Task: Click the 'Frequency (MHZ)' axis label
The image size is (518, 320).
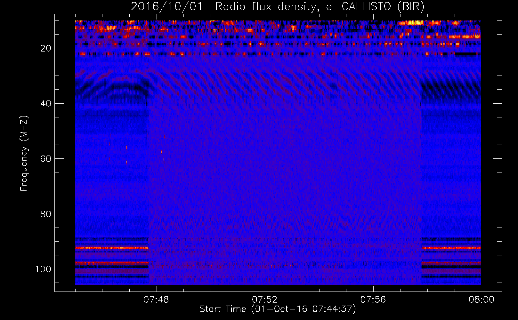Action: point(24,154)
